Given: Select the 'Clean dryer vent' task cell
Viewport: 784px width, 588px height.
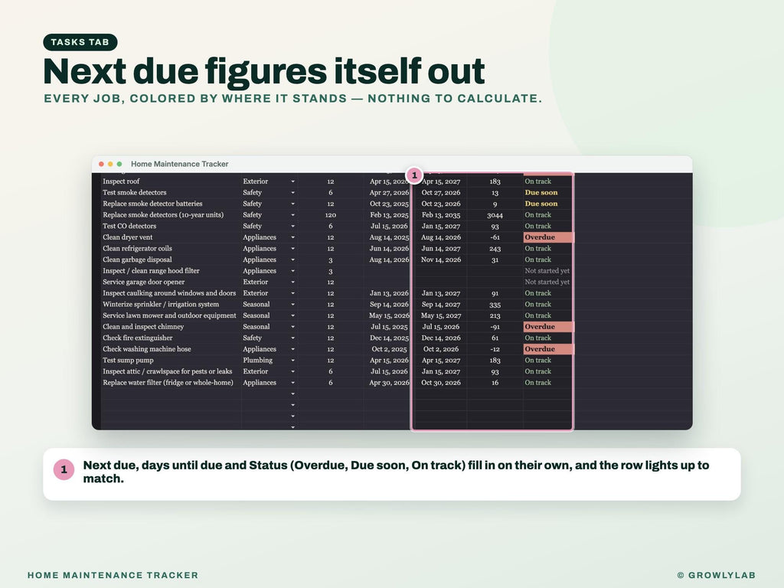Looking at the screenshot, I should 171,237.
